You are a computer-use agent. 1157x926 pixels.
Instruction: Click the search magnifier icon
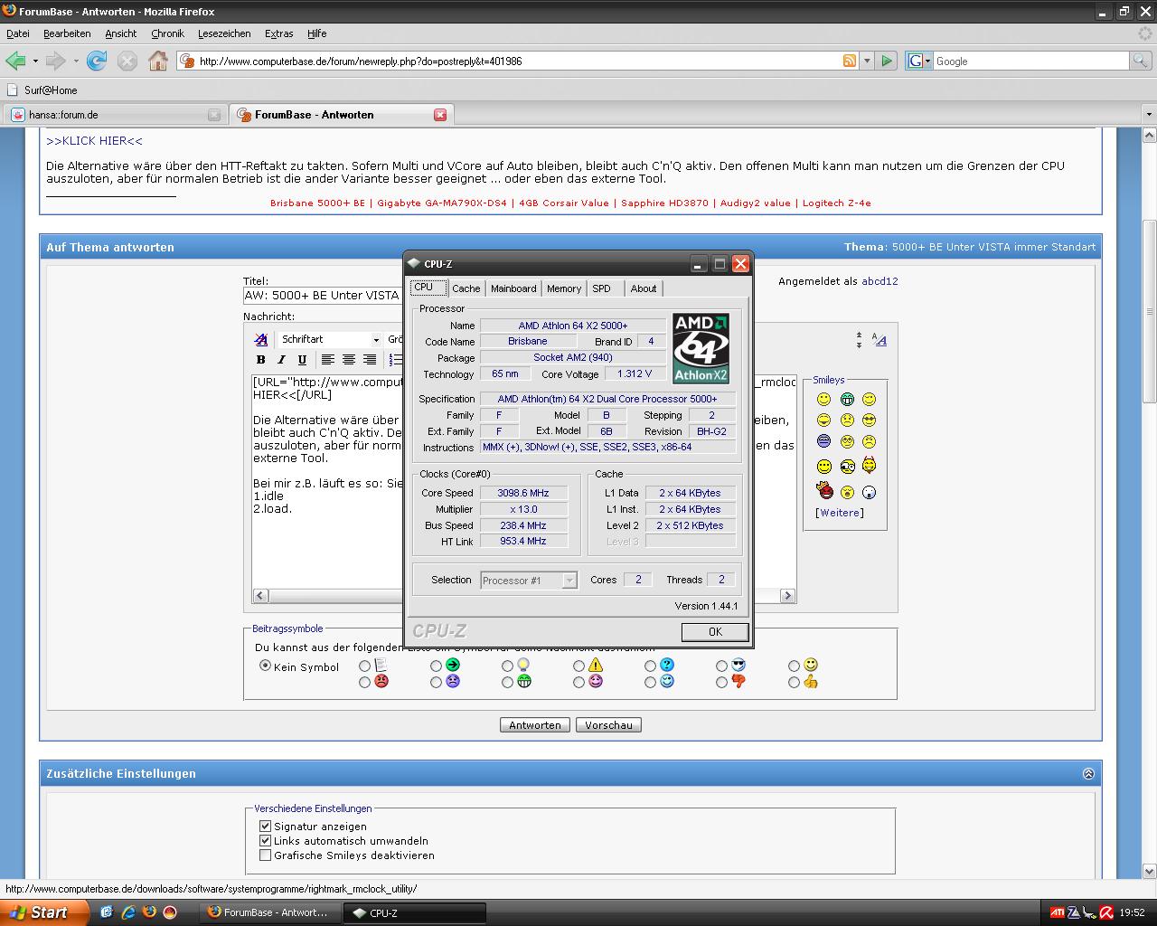pos(1141,61)
